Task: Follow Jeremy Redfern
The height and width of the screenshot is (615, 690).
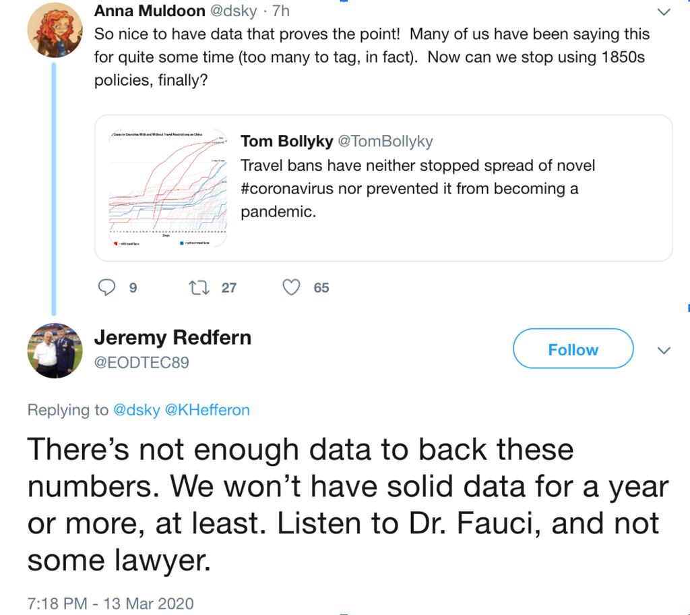Action: point(573,349)
